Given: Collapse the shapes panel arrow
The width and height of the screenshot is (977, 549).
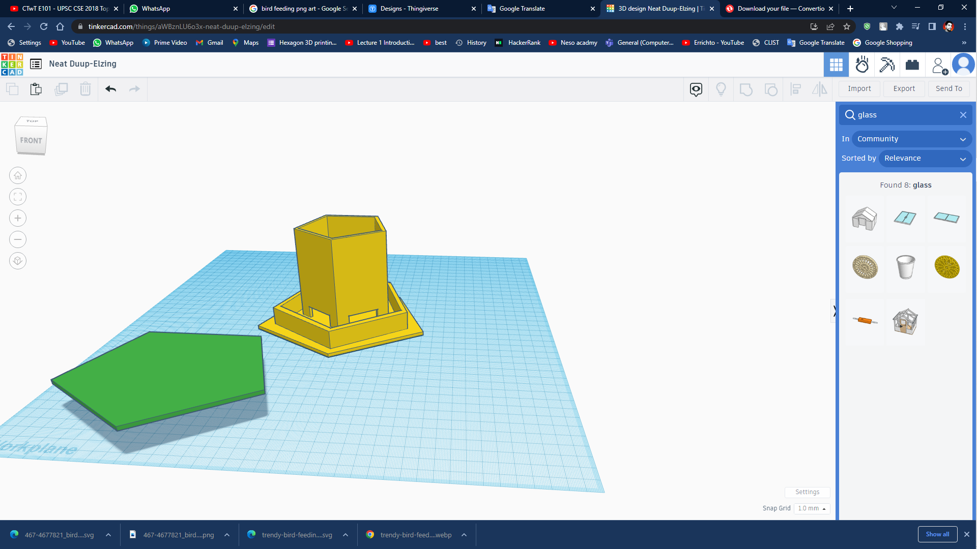Looking at the screenshot, I should (834, 311).
